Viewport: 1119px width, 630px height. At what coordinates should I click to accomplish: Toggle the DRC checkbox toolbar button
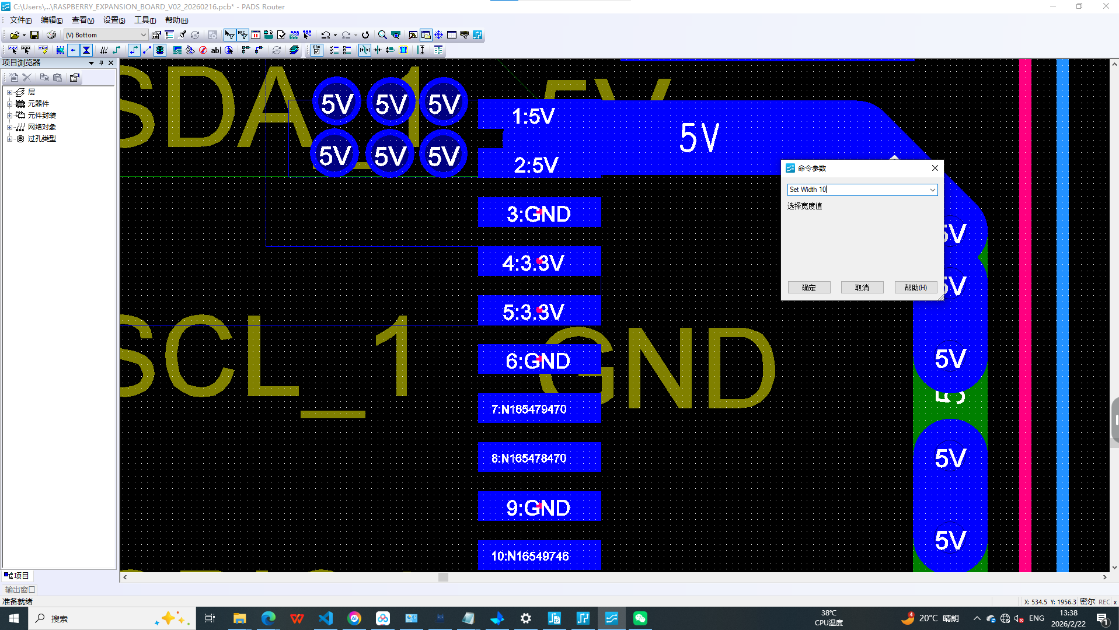click(316, 50)
